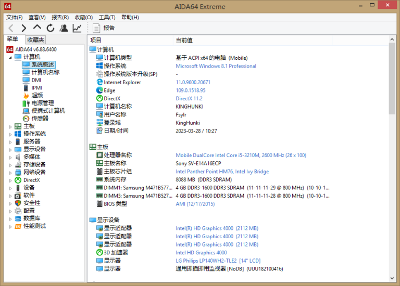The image size is (400, 286).
Task: Click the DirectX Xbox icon in the tree
Action: [x=18, y=180]
